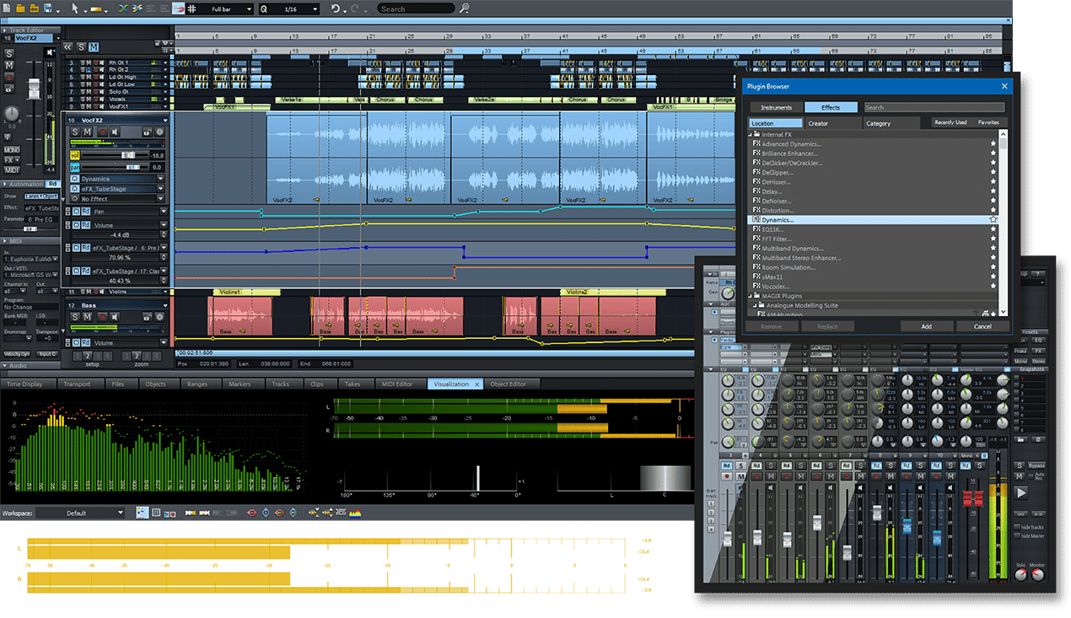Create a new project with the blank page icon
Screen dimensions: 1071x618
point(7,8)
